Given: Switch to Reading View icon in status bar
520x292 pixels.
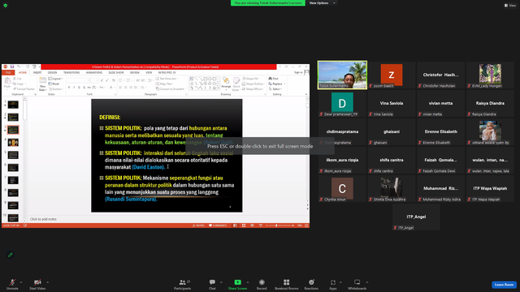Looking at the screenshot, I should [x=253, y=225].
